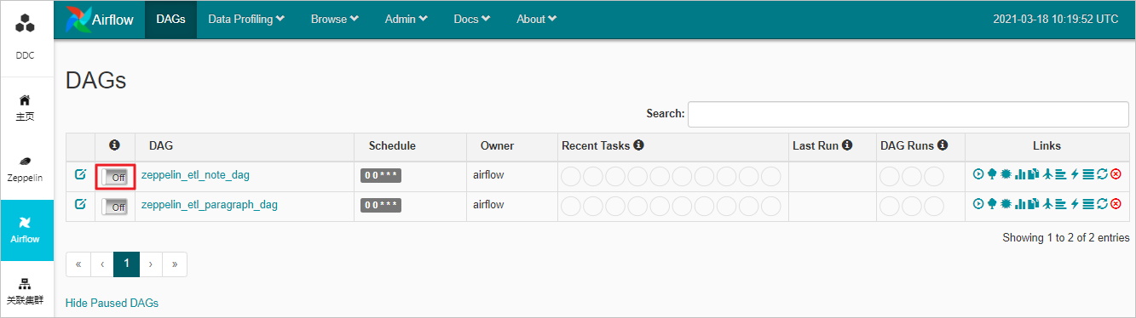
Task: Open Landing Times plane icon for zeppelin_etl_paragraph_dag
Action: coord(1047,203)
